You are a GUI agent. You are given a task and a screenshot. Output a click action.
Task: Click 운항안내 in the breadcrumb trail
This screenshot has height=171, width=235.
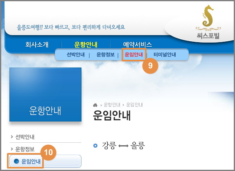(x=112, y=105)
